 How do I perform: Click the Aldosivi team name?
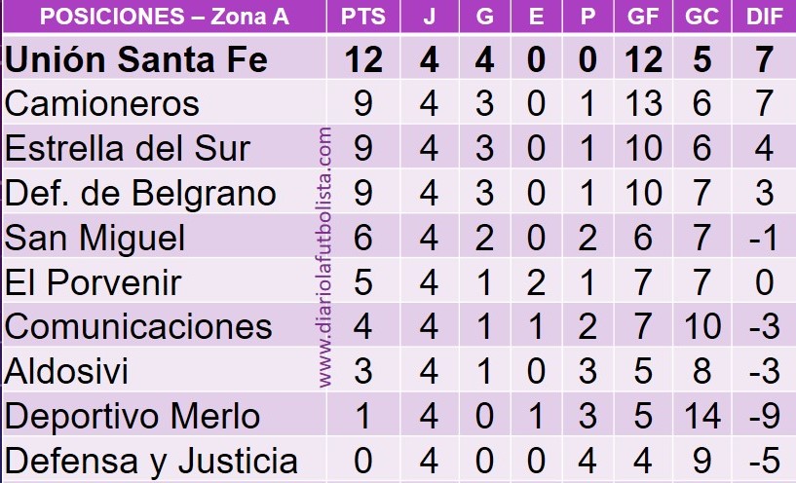tap(66, 371)
